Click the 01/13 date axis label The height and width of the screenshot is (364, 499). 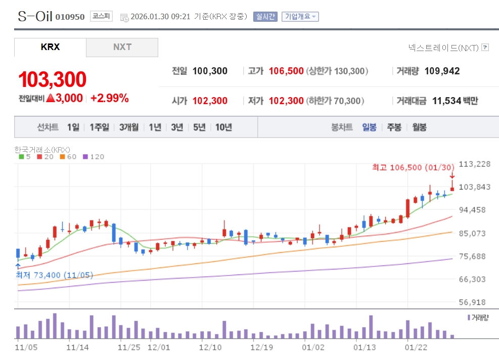(x=365, y=347)
